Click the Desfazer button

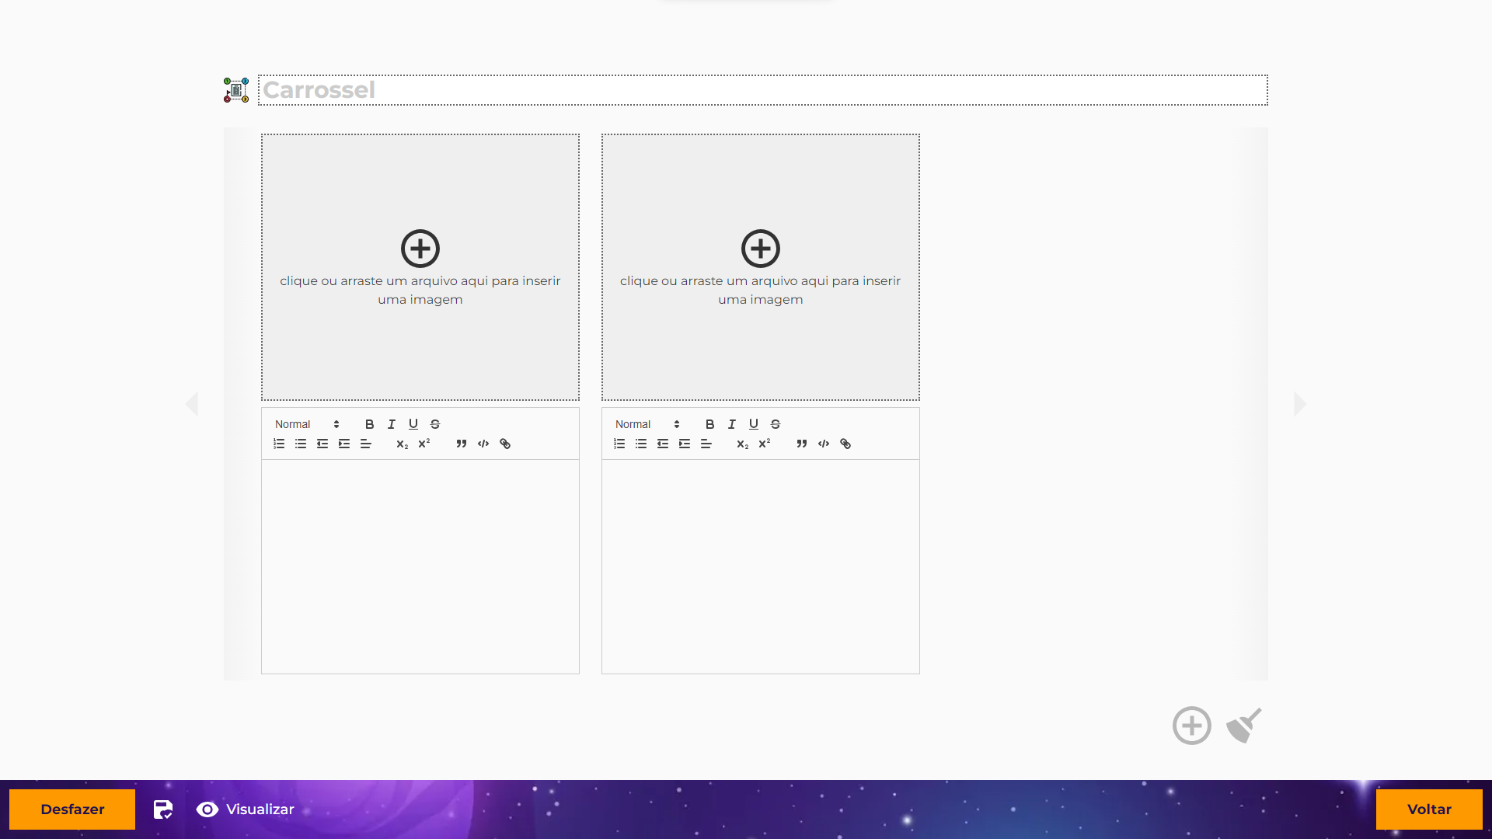coord(72,809)
